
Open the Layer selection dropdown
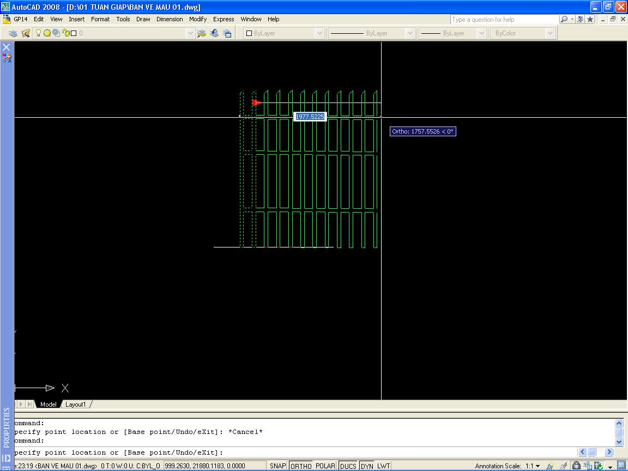(x=190, y=33)
